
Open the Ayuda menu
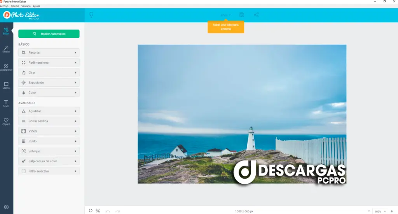[x=37, y=6]
